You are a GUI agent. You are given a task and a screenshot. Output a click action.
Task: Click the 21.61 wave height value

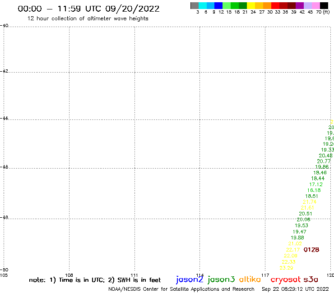[x=307, y=208]
